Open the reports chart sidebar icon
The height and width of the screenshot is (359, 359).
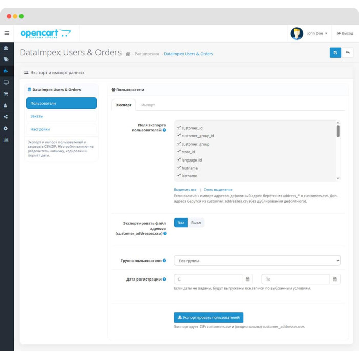[x=6, y=140]
